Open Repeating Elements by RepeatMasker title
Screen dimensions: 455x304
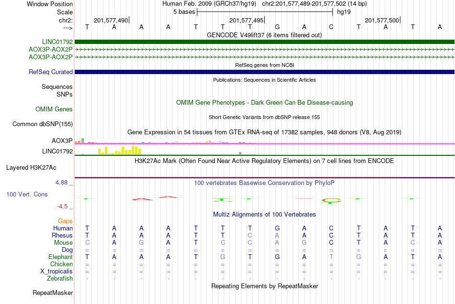264,286
